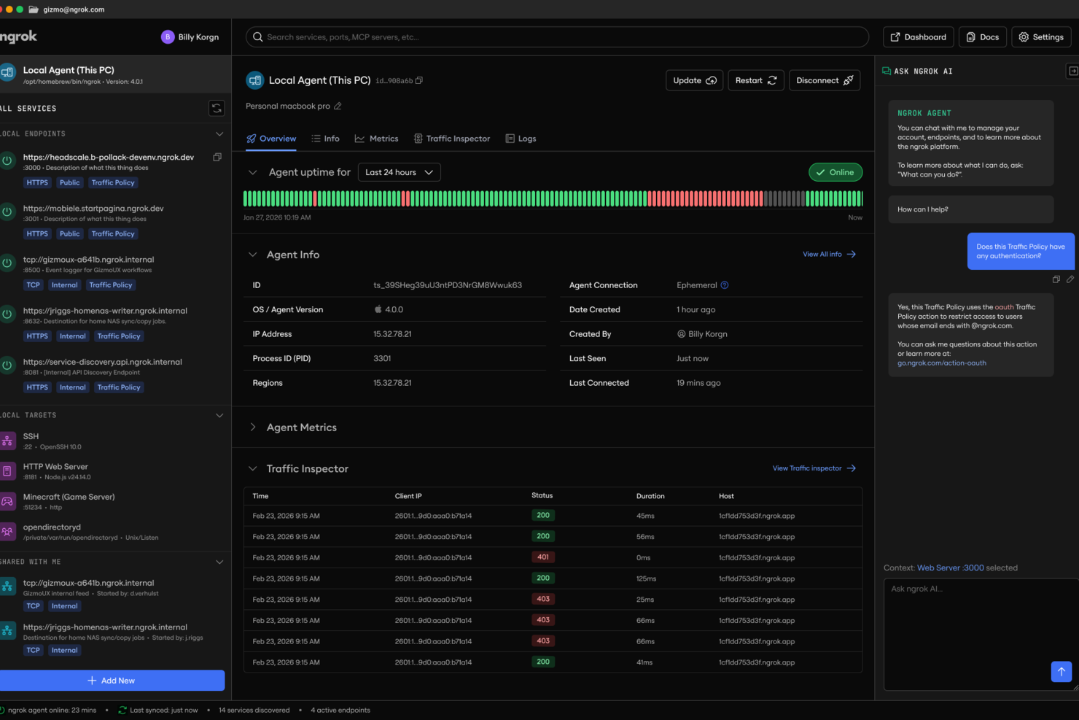Collapse the Shared With Me section
1079x720 pixels.
coord(219,562)
